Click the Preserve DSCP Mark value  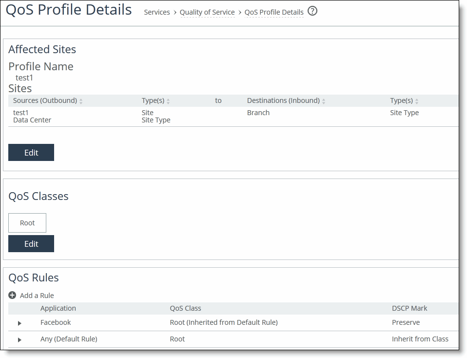(405, 322)
